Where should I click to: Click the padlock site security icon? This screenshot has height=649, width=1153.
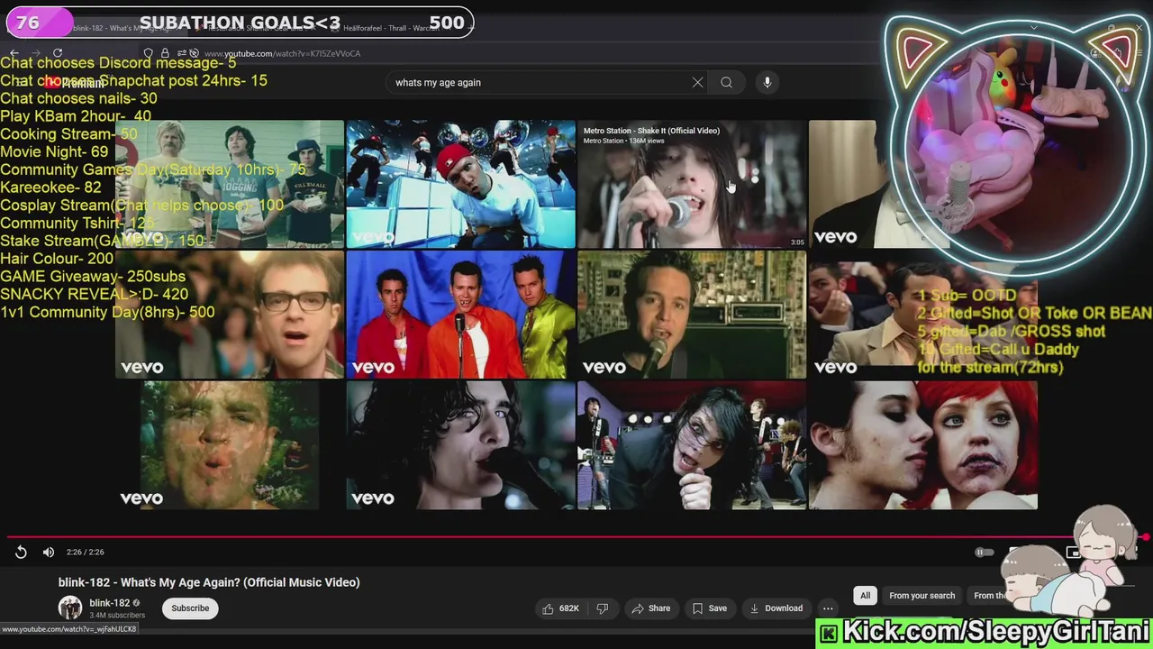[x=164, y=53]
